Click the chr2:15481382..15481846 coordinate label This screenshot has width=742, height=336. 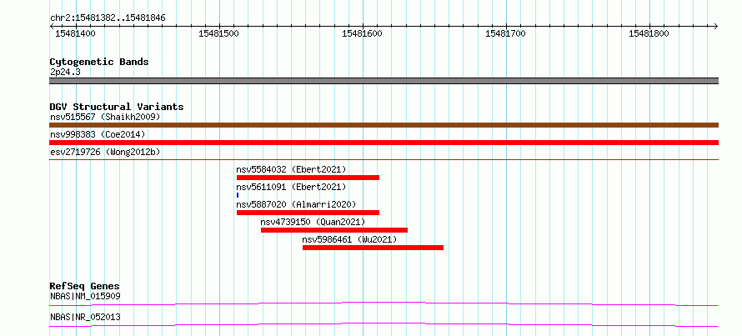(108, 18)
